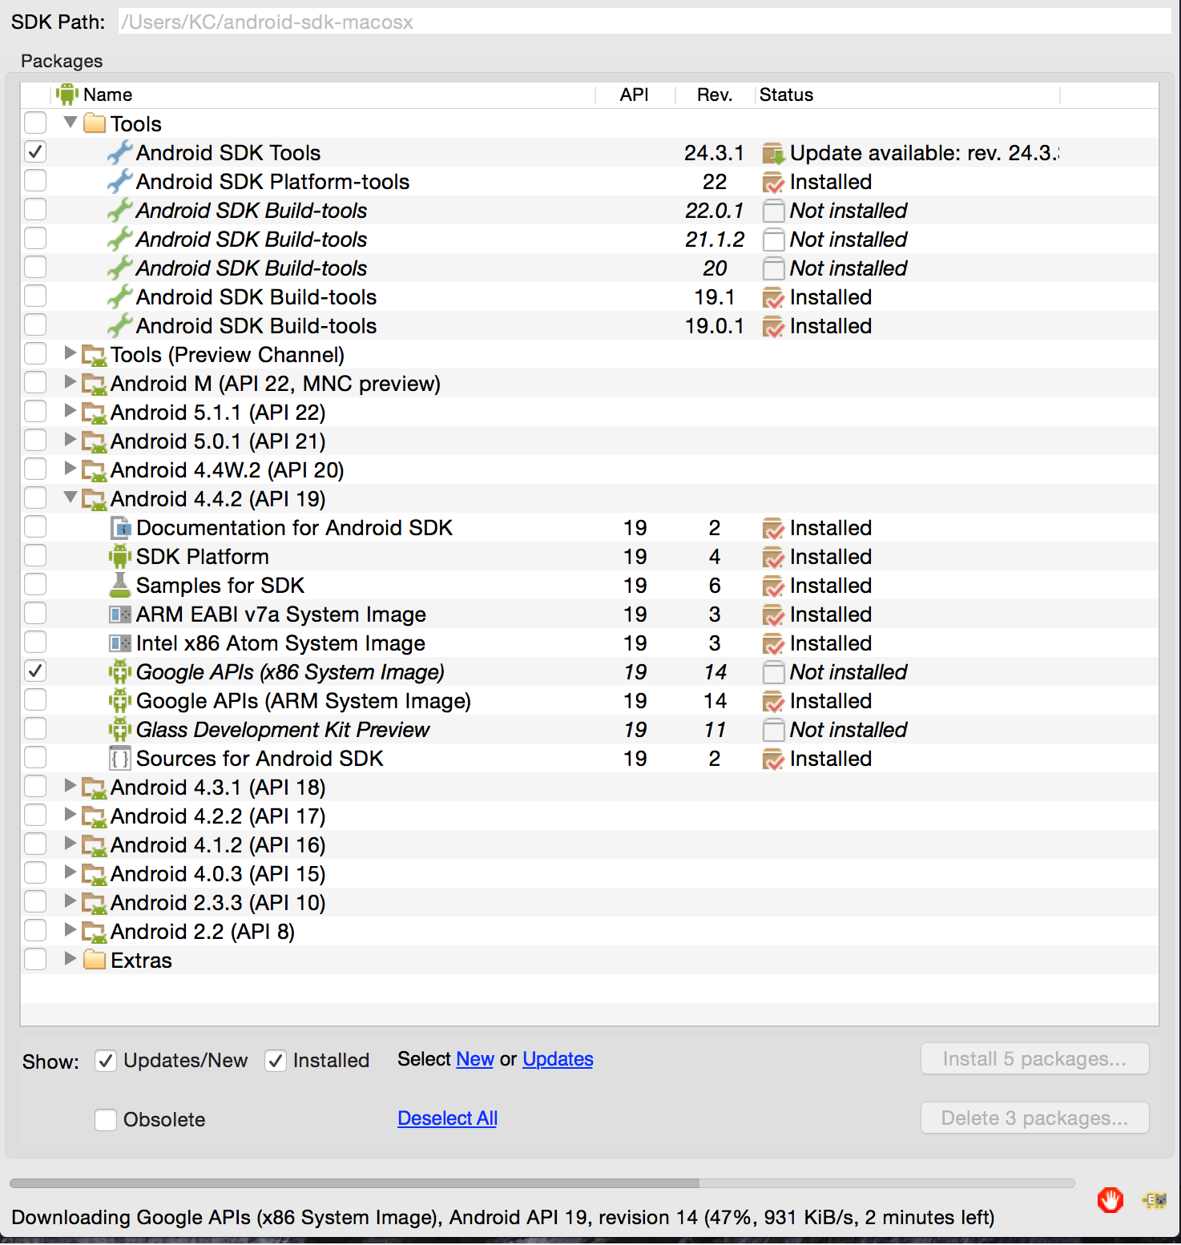
Task: Click the log window icon at bottom right
Action: pos(1155,1200)
